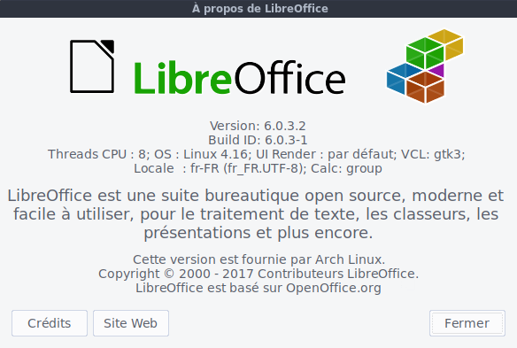Open the Site Web link button
This screenshot has width=517, height=348.
point(131,323)
